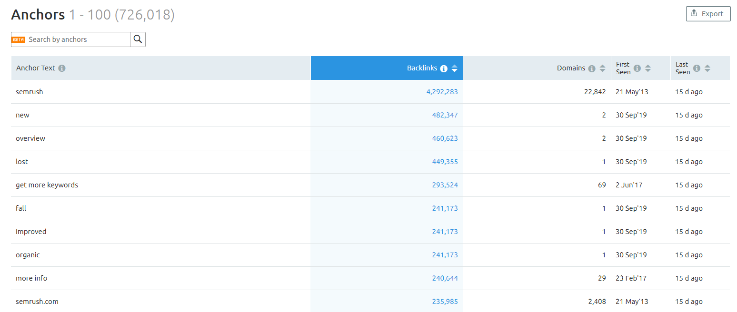Open 293,524 backlinks for get more keywords
The height and width of the screenshot is (312, 737).
pyautogui.click(x=445, y=185)
